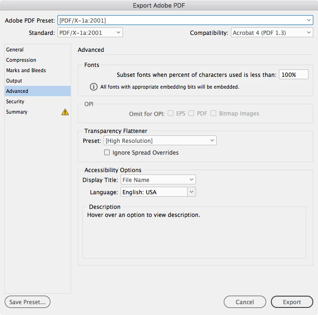Click the 'Subset fonts when percent' label
The width and height of the screenshot is (318, 315).
point(196,75)
